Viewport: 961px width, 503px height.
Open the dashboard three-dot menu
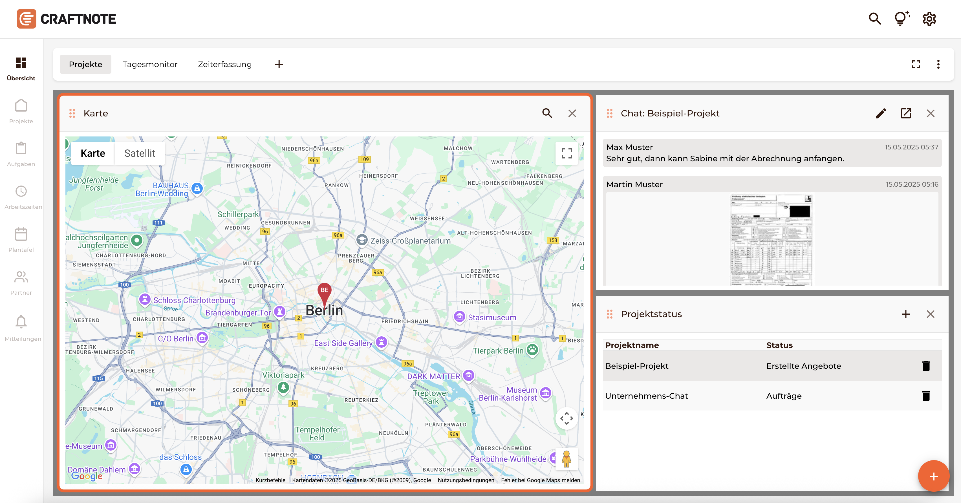(938, 64)
